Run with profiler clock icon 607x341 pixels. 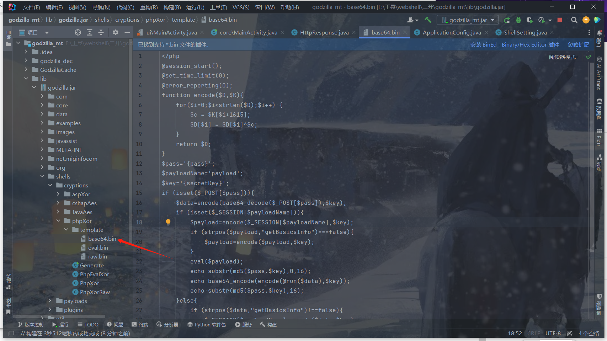pos(542,20)
